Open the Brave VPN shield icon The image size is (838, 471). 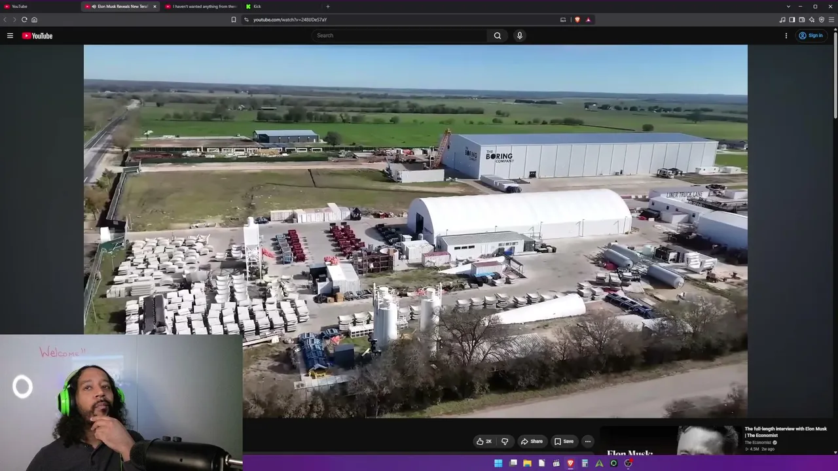[822, 20]
